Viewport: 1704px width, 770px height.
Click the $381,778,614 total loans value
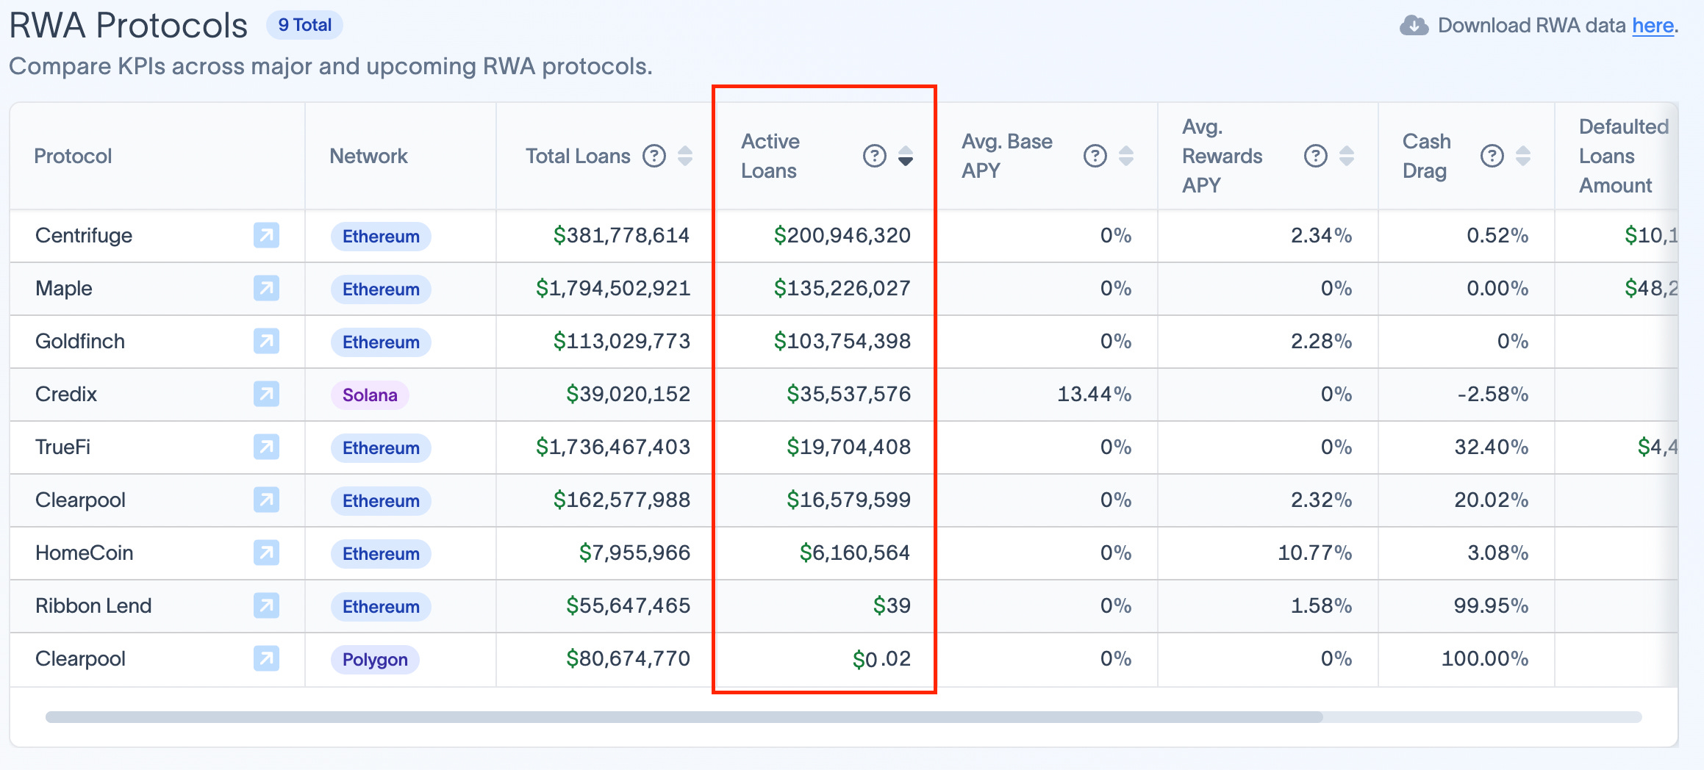pos(621,235)
